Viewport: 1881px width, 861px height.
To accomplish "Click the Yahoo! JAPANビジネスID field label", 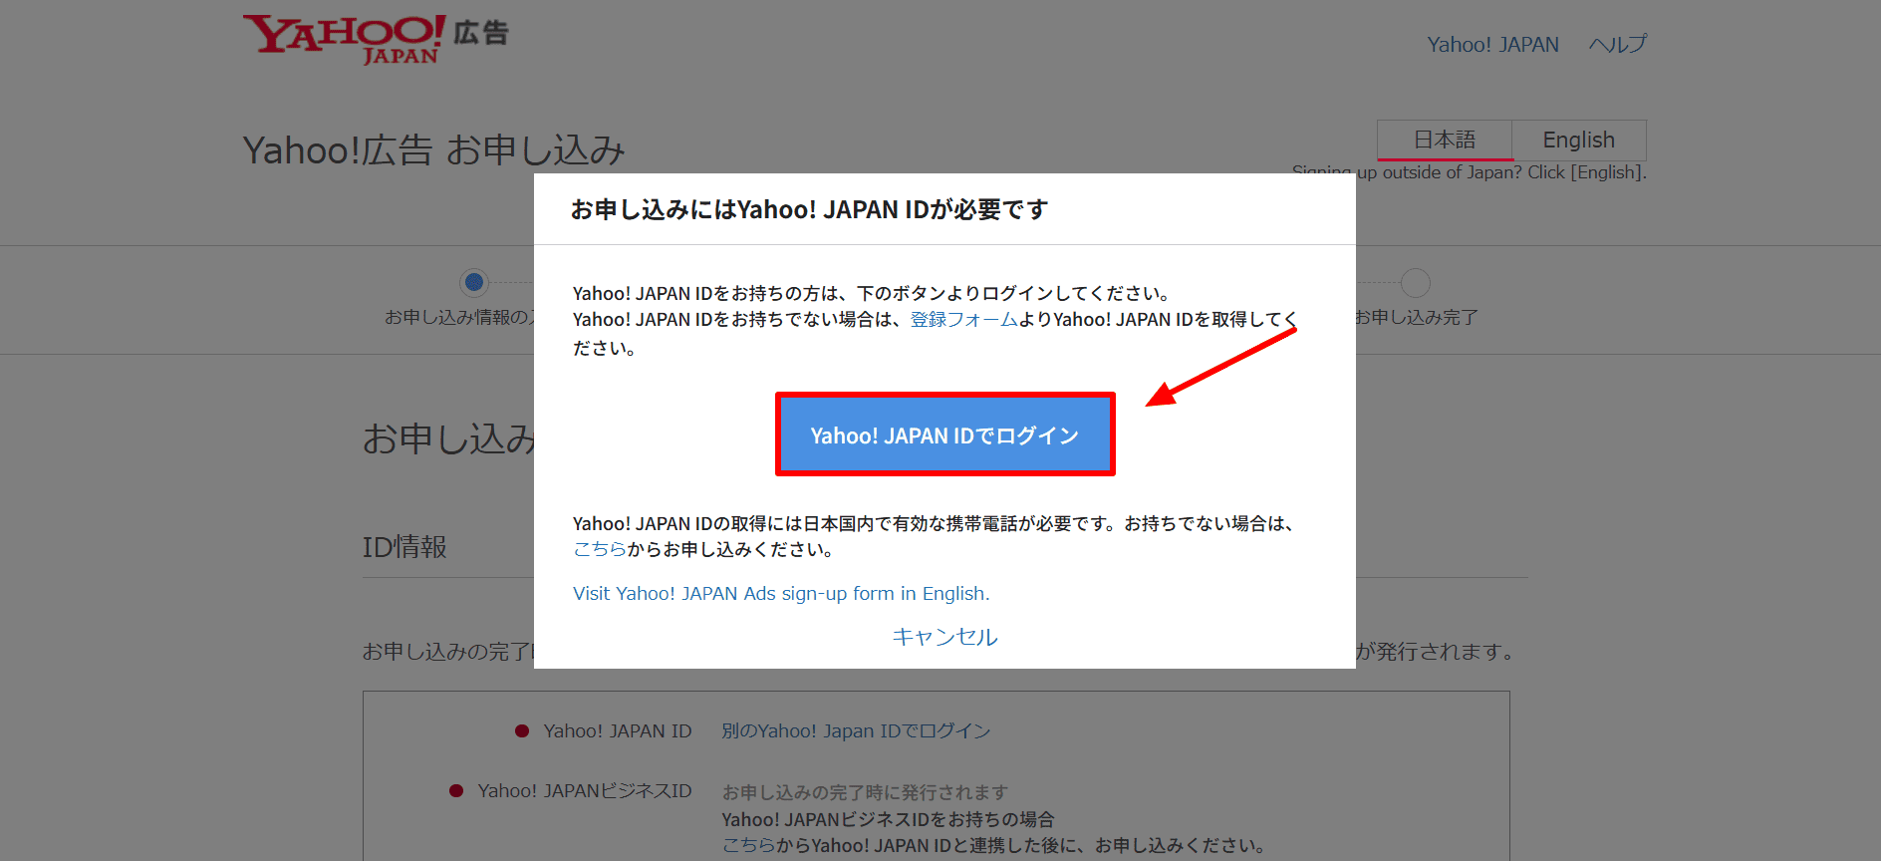I will [x=585, y=790].
